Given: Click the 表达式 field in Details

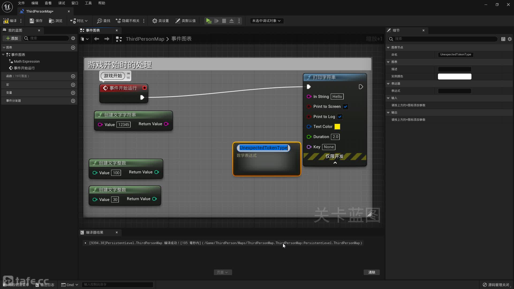Looking at the screenshot, I should tap(455, 91).
